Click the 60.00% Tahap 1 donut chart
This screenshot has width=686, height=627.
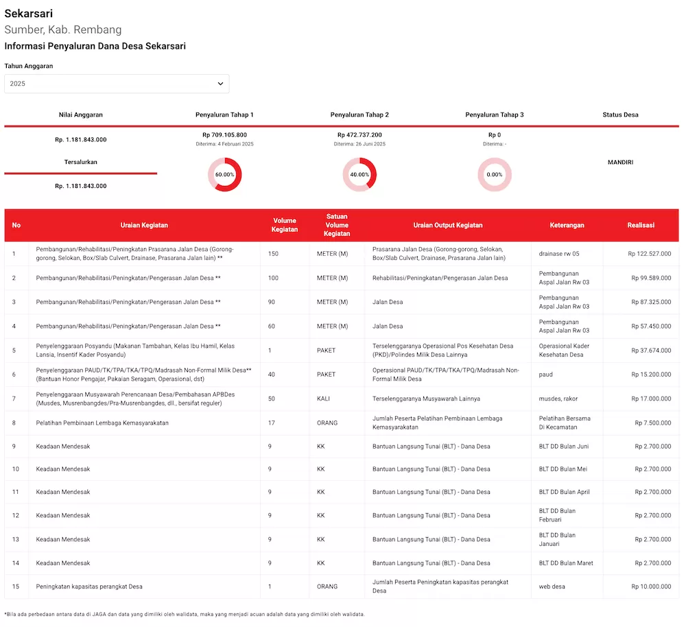click(x=224, y=174)
